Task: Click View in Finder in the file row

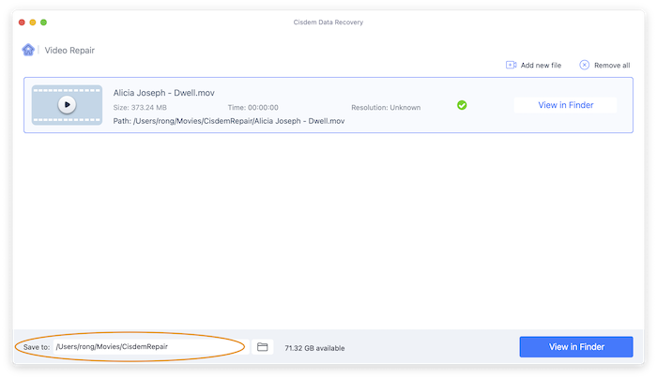Action: pos(565,105)
